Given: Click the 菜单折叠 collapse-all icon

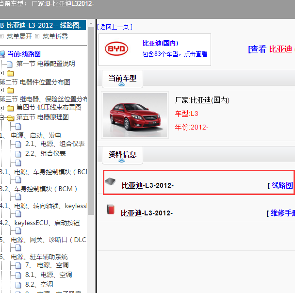Looking at the screenshot, I should point(37,36).
